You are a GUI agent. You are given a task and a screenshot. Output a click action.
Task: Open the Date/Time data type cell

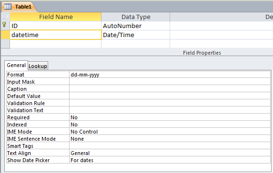(136, 35)
